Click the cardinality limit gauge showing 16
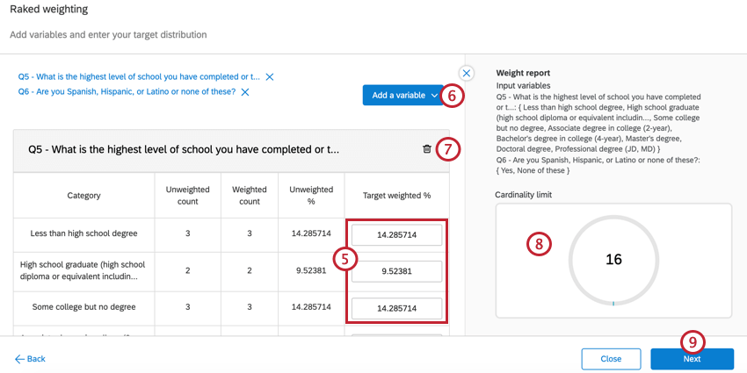 (613, 261)
